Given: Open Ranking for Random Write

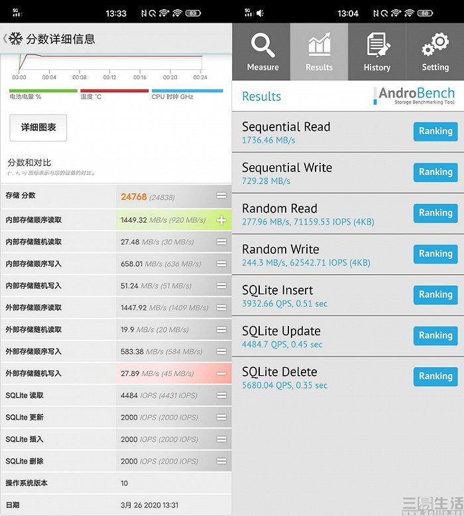Looking at the screenshot, I should (435, 254).
